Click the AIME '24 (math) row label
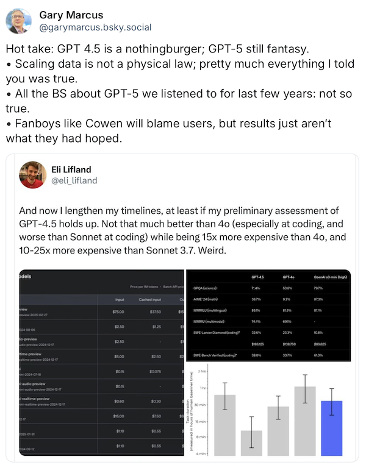This screenshot has height=468, width=366. pyautogui.click(x=206, y=299)
